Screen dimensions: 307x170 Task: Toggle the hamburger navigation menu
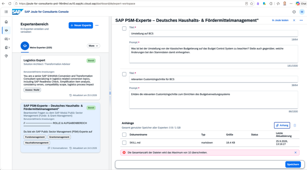[x=6, y=12]
